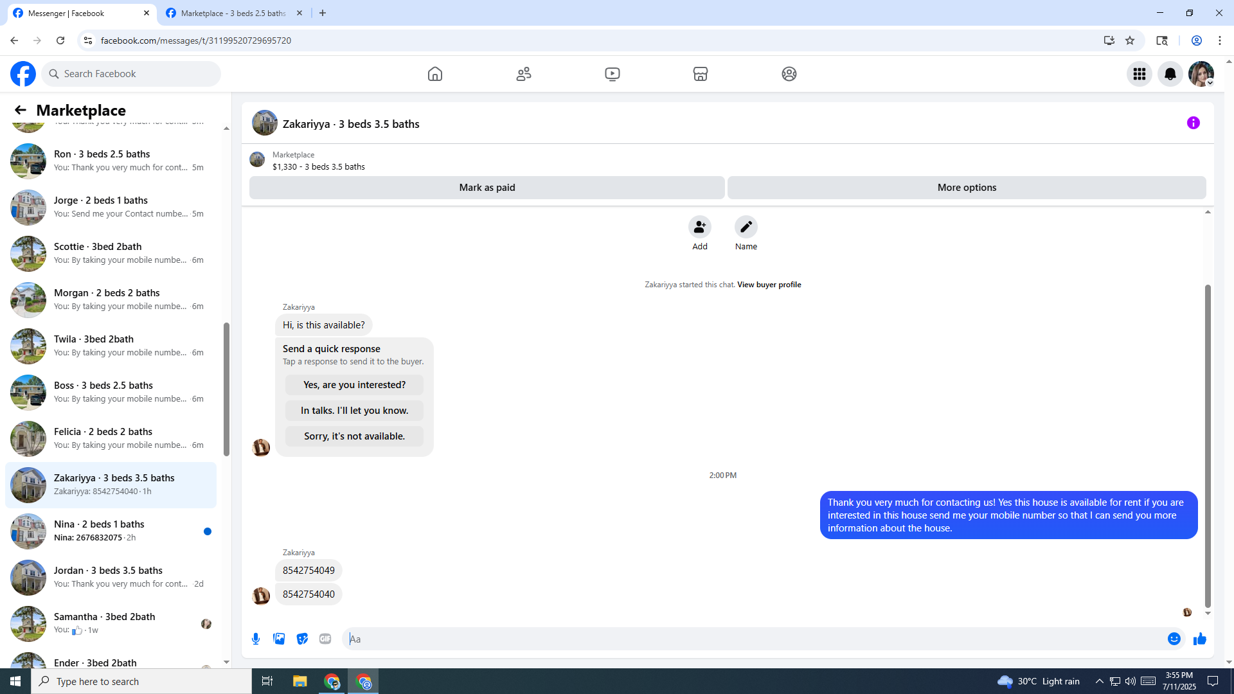Open the account profile picture menu
The width and height of the screenshot is (1234, 694).
(x=1201, y=74)
